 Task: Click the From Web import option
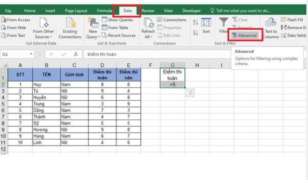(x=13, y=28)
